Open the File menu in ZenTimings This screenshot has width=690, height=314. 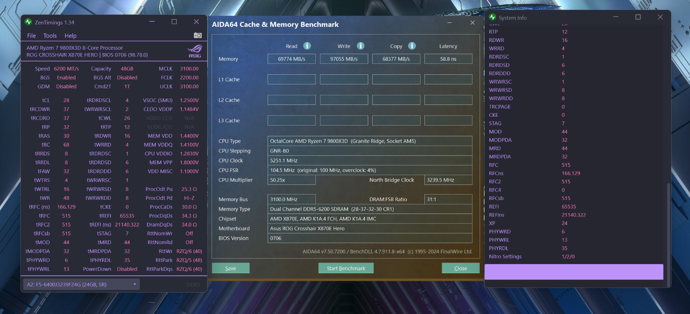click(x=31, y=36)
